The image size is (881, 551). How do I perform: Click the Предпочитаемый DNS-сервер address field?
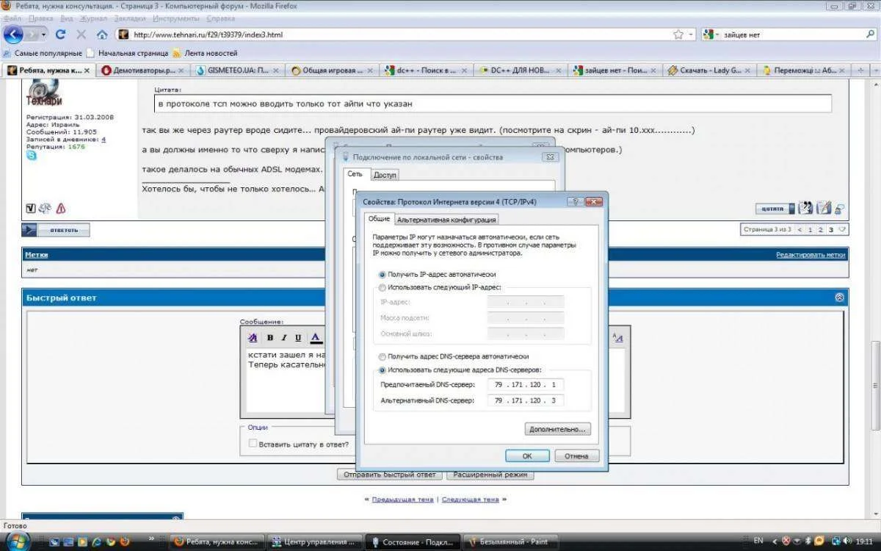(526, 385)
